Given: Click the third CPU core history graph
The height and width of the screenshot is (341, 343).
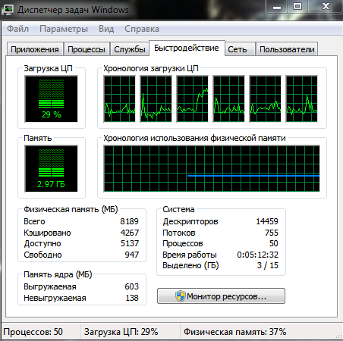Looking at the screenshot, I should pos(193,99).
